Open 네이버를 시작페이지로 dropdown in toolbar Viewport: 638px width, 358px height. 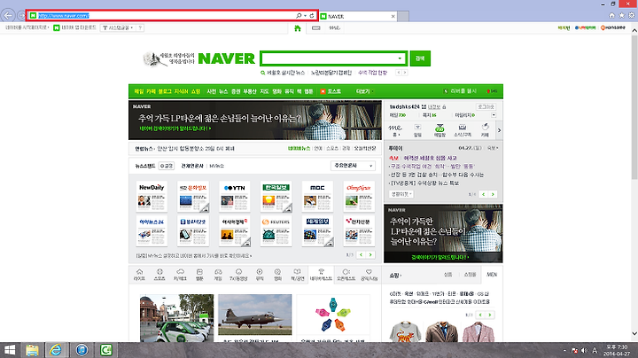tap(27, 27)
